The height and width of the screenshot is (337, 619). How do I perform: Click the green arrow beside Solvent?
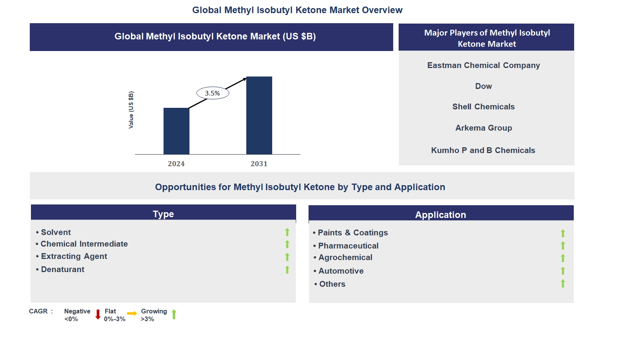tap(287, 232)
